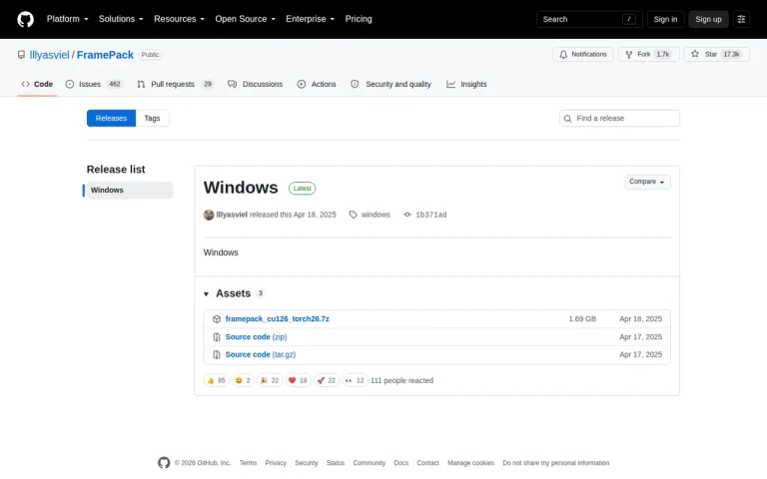Go to the Pricing page

point(359,19)
